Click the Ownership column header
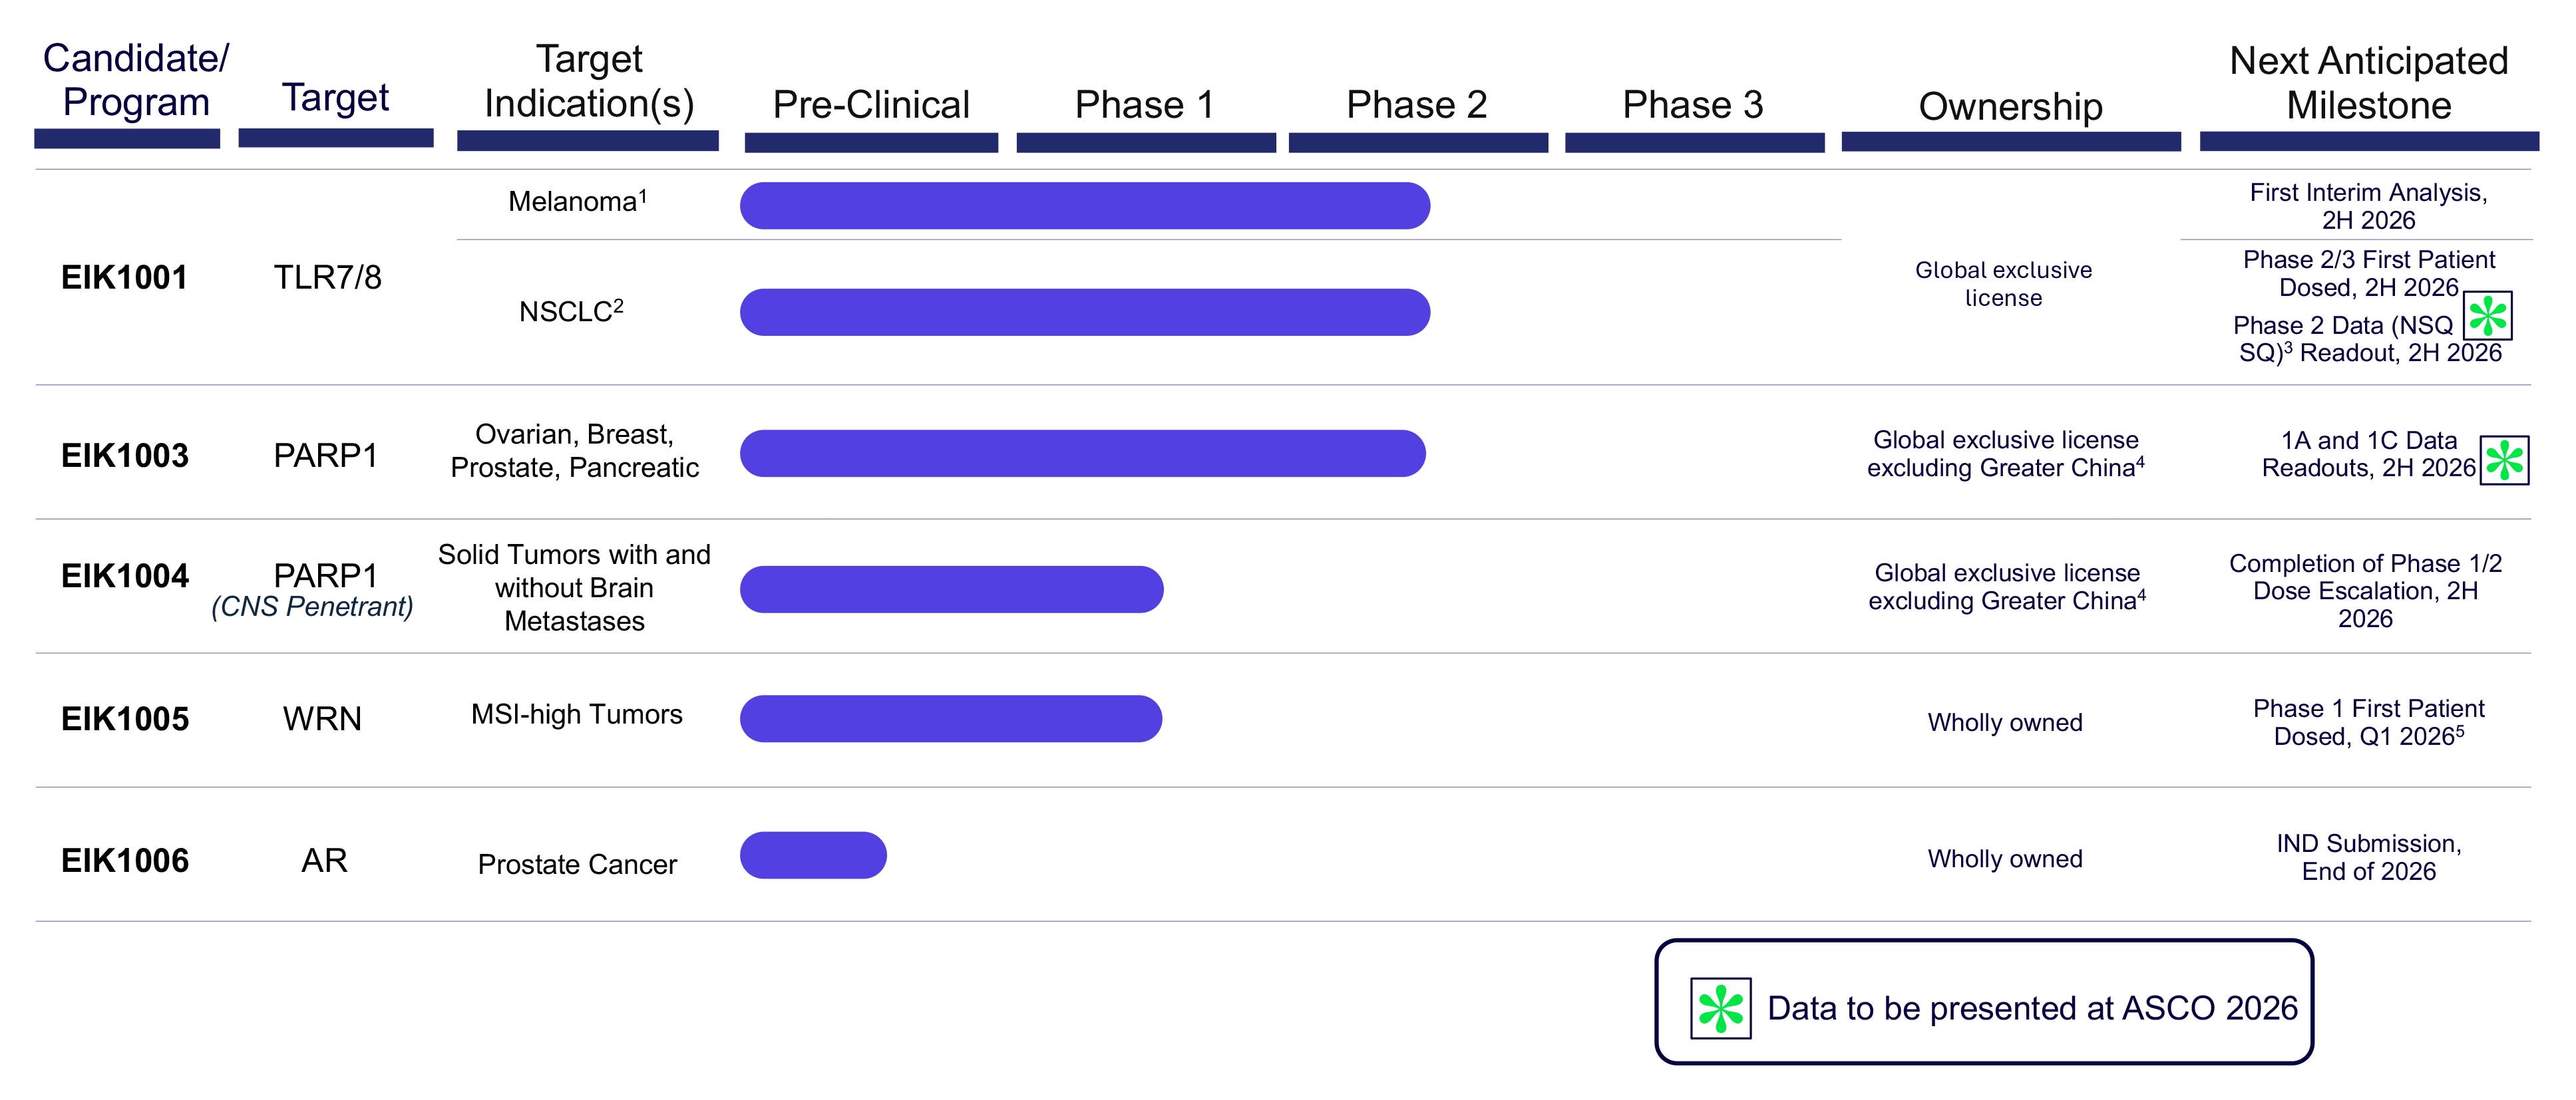The width and height of the screenshot is (2576, 1100). click(2010, 107)
